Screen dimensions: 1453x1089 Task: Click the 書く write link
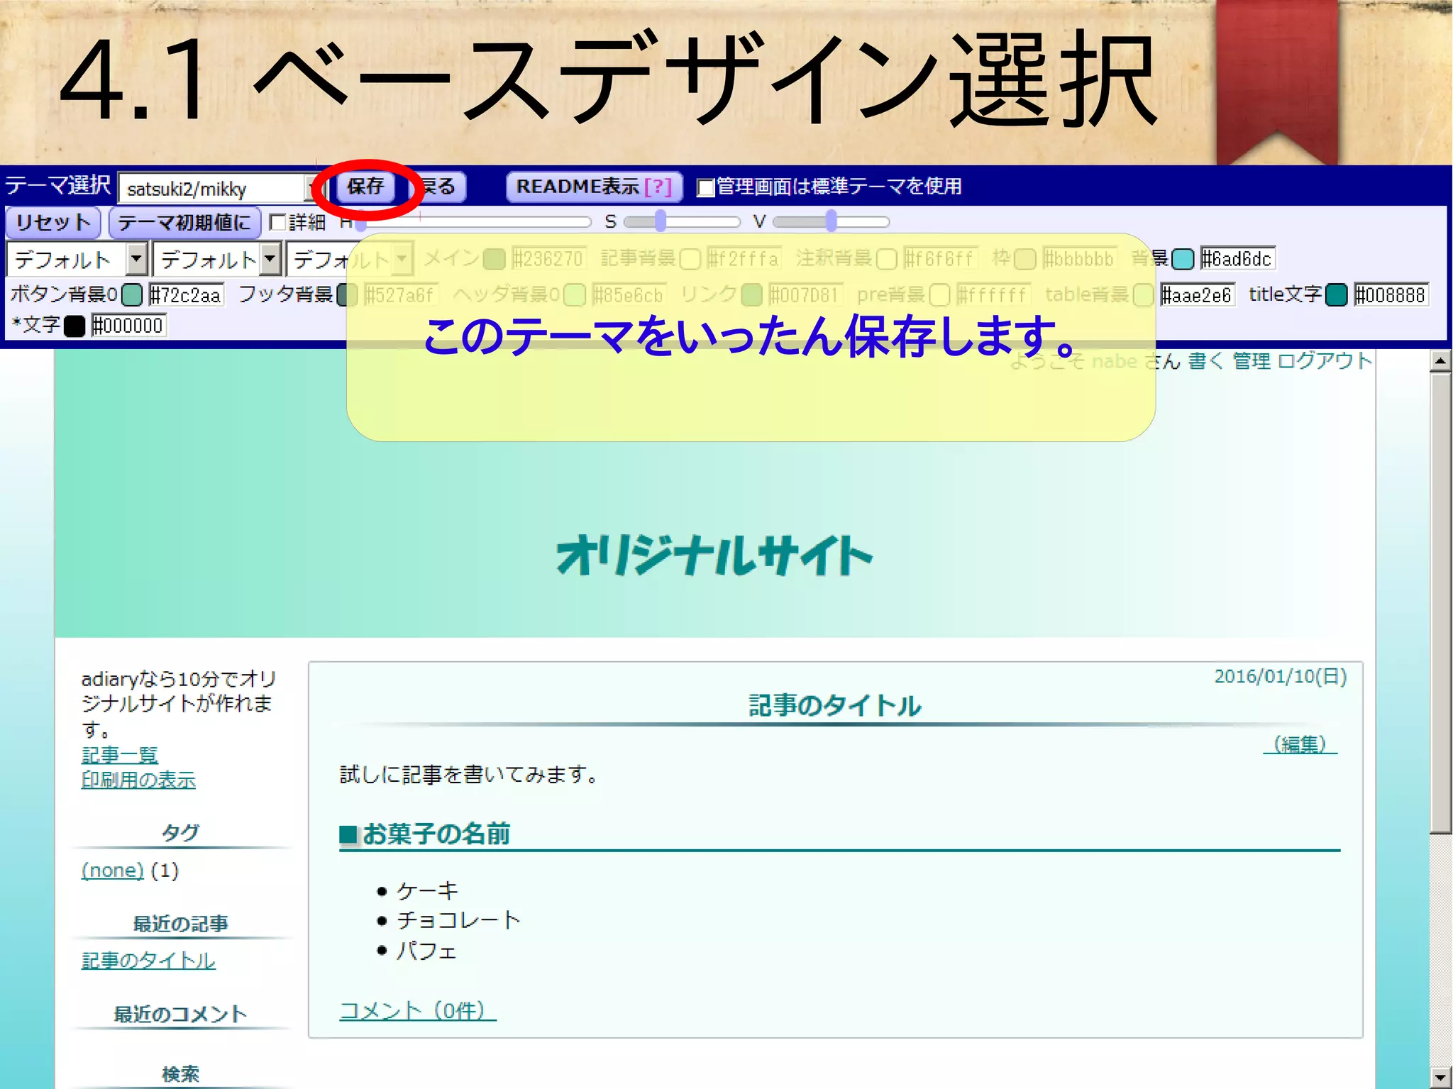(x=1206, y=361)
